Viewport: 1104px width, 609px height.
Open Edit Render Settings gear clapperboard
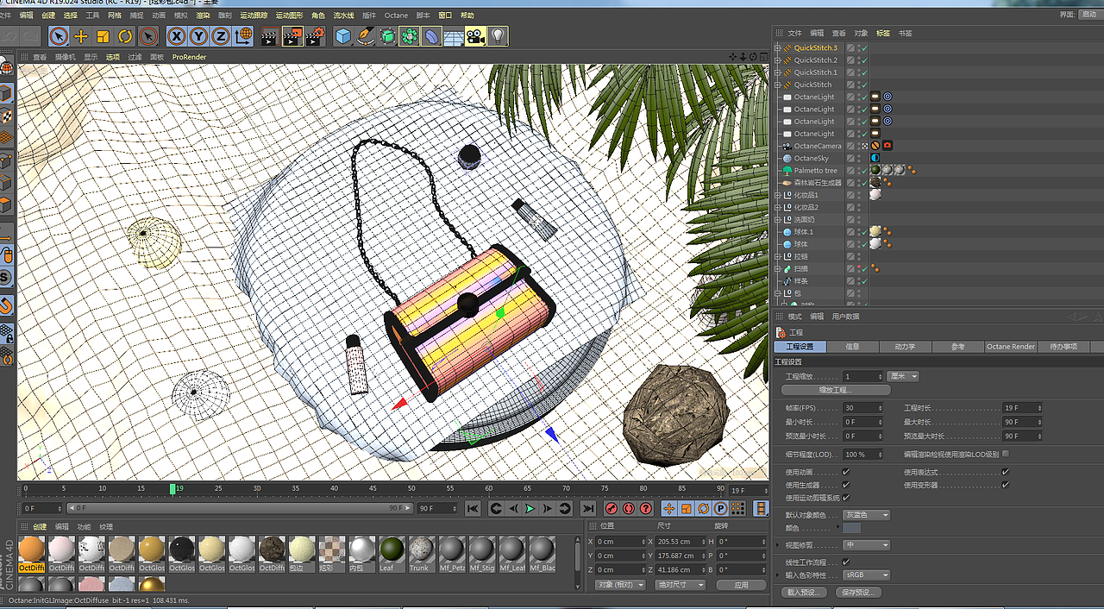point(316,36)
